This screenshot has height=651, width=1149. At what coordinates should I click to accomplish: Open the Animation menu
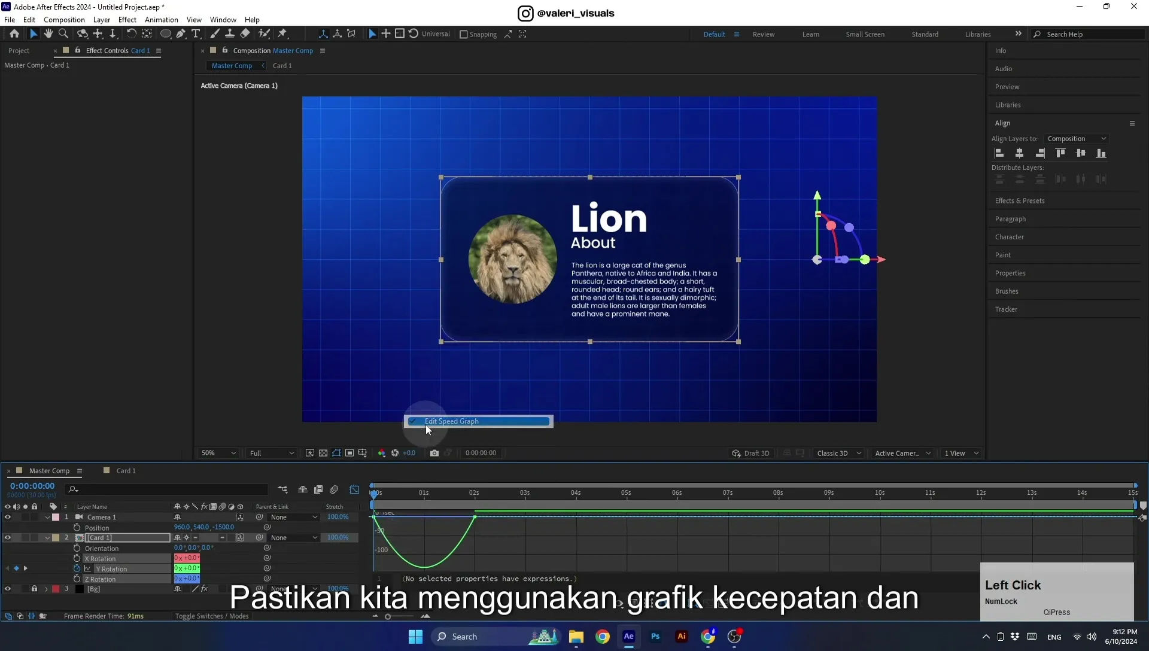pos(162,20)
